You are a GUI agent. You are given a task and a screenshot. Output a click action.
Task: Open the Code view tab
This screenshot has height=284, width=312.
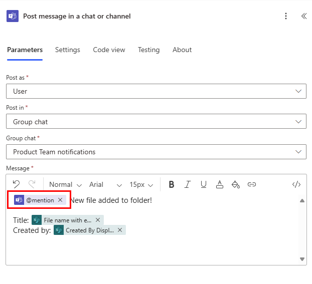[x=109, y=50]
